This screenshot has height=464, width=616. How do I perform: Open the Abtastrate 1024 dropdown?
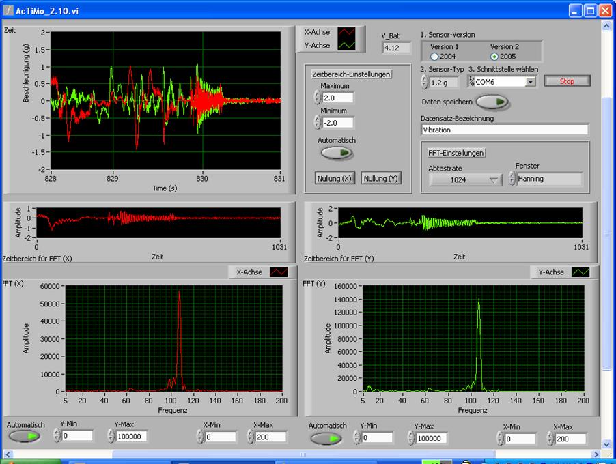pyautogui.click(x=465, y=180)
